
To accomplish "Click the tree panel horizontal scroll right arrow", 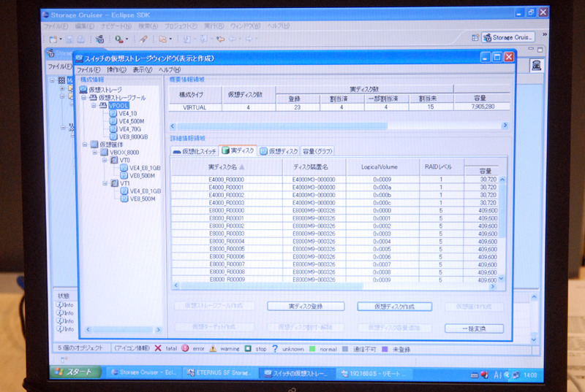I will [x=158, y=329].
